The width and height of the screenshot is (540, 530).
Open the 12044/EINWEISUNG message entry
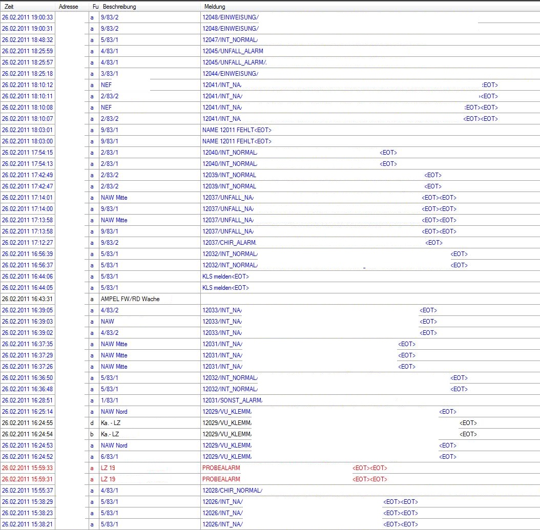pyautogui.click(x=230, y=74)
